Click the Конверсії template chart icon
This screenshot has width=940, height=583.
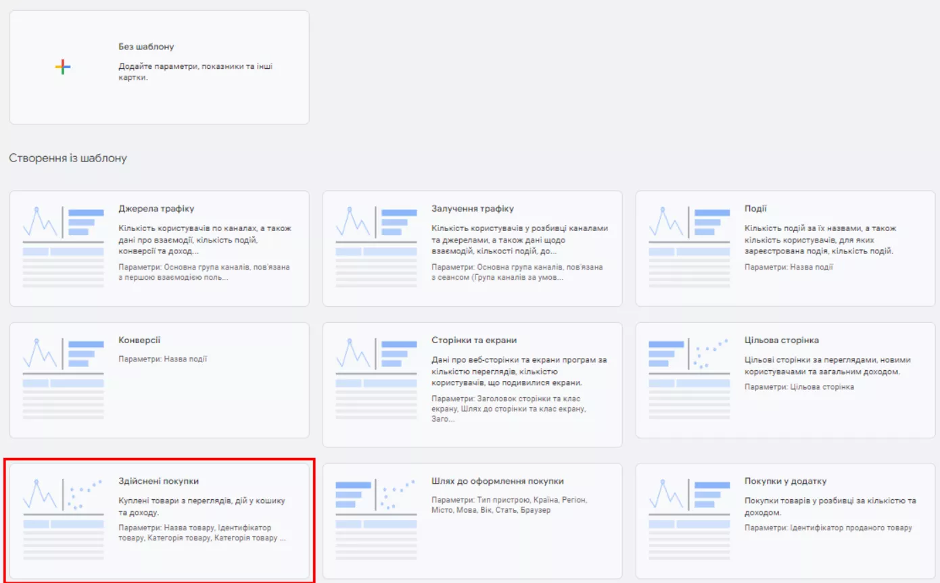tap(63, 378)
